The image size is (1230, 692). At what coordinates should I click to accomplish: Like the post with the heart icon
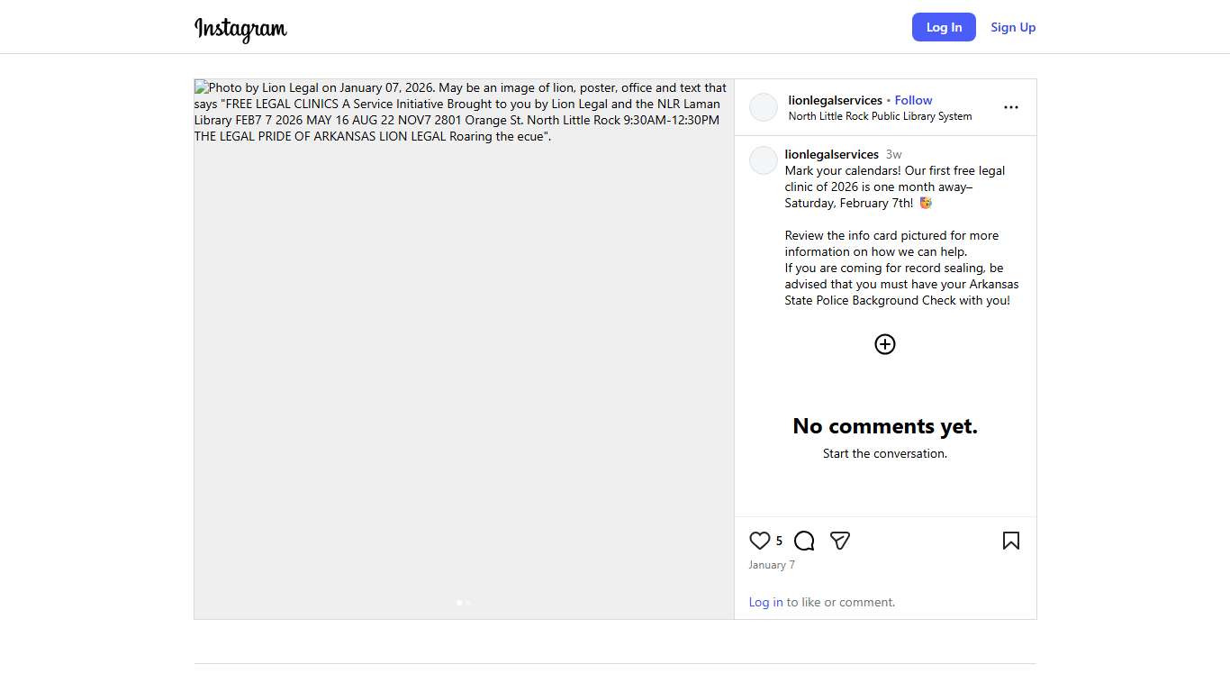pos(759,541)
